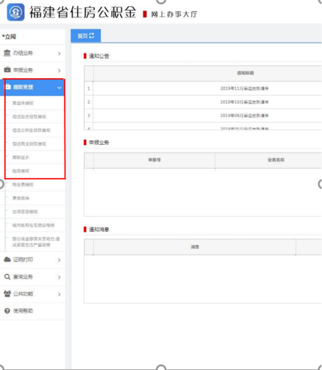Expand the 证明打印 chevron arrow
Screen dimensions: 322x370
pos(59,260)
